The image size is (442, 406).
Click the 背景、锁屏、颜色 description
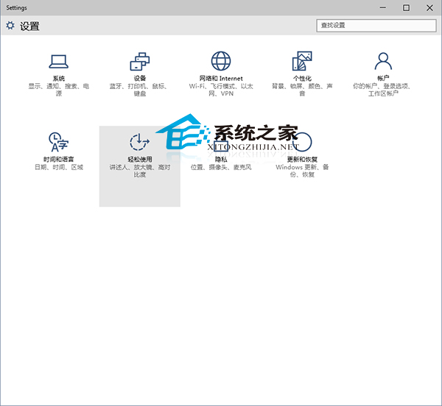pos(302,90)
